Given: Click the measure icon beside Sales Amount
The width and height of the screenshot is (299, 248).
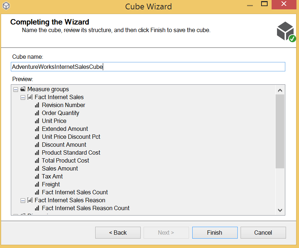Looking at the screenshot, I should point(37,169).
